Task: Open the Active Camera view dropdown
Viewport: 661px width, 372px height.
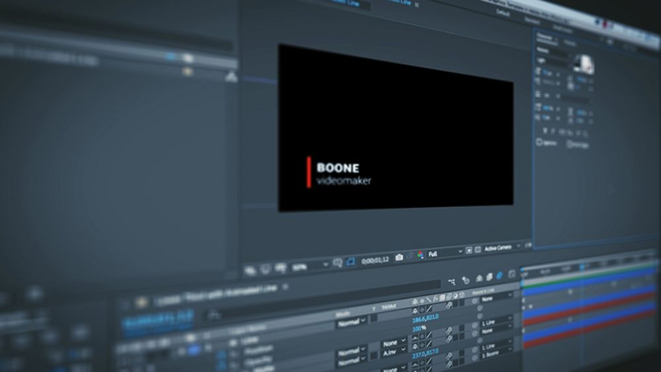Action: (x=502, y=248)
